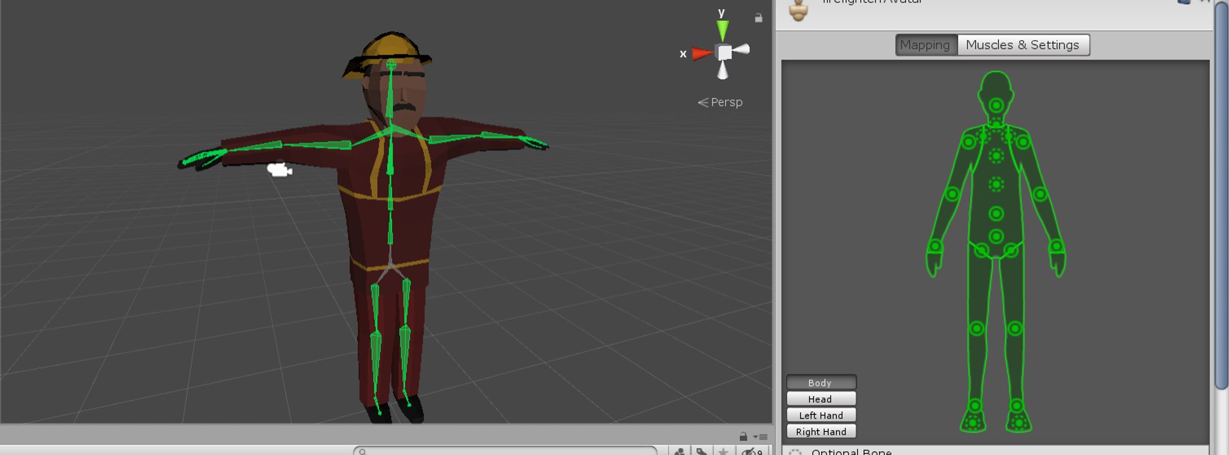Select upper leg bone on diagram's left side
1229x455 pixels.
coord(982,250)
